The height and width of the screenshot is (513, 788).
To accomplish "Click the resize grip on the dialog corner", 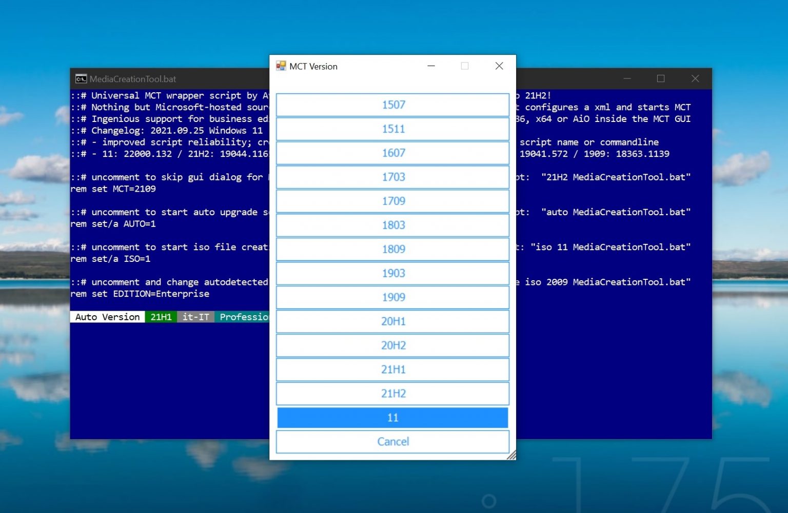I will pyautogui.click(x=512, y=455).
